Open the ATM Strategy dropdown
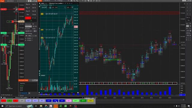 click(31, 36)
